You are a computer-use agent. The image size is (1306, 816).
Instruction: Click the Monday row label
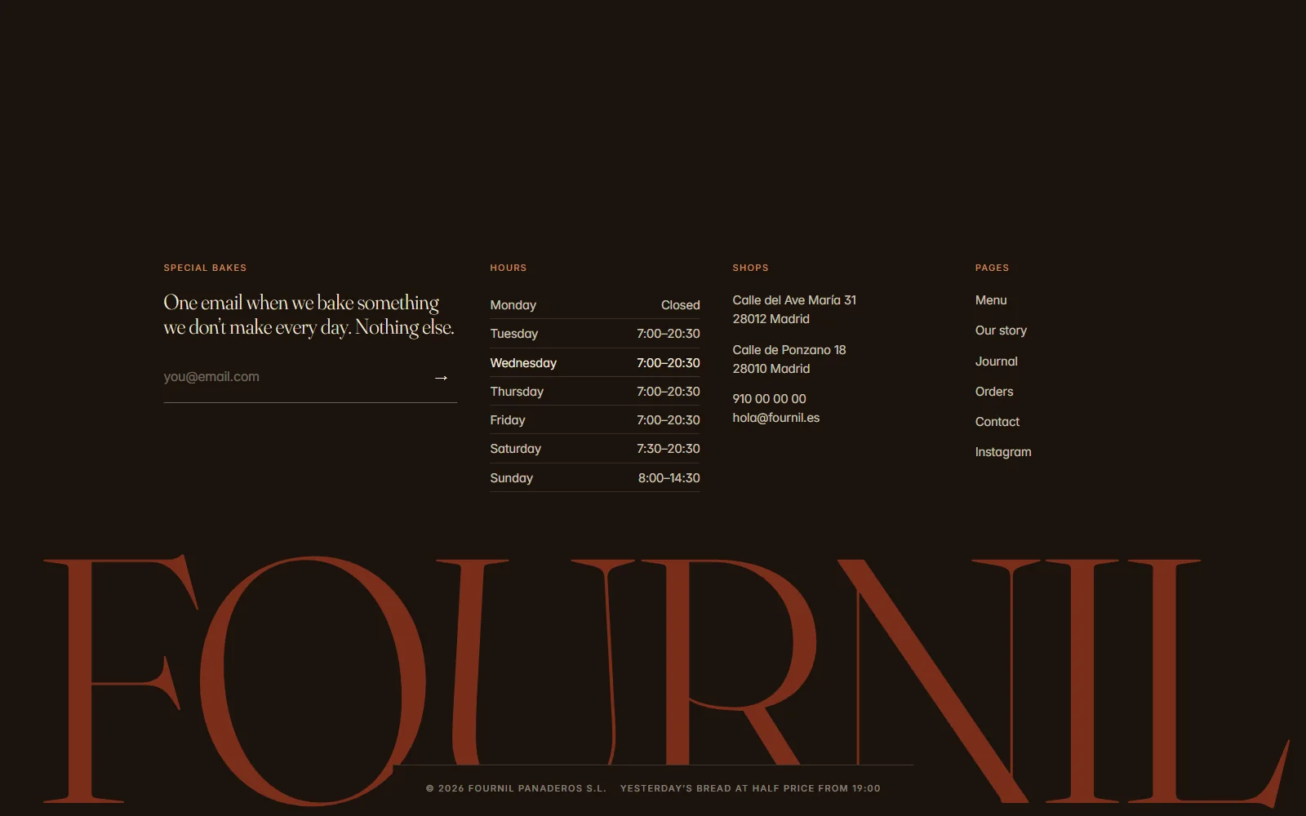tap(513, 305)
